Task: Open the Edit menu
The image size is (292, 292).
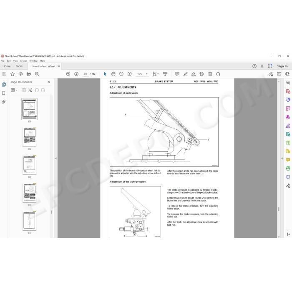Action: click(9, 61)
